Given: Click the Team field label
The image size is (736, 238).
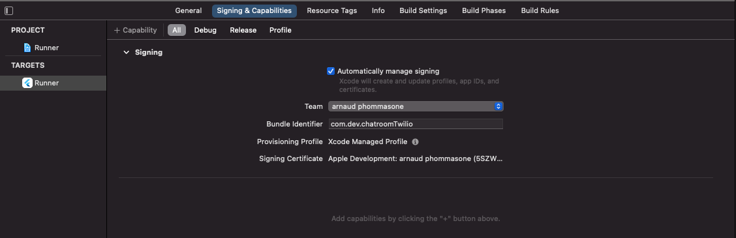Looking at the screenshot, I should click(314, 106).
